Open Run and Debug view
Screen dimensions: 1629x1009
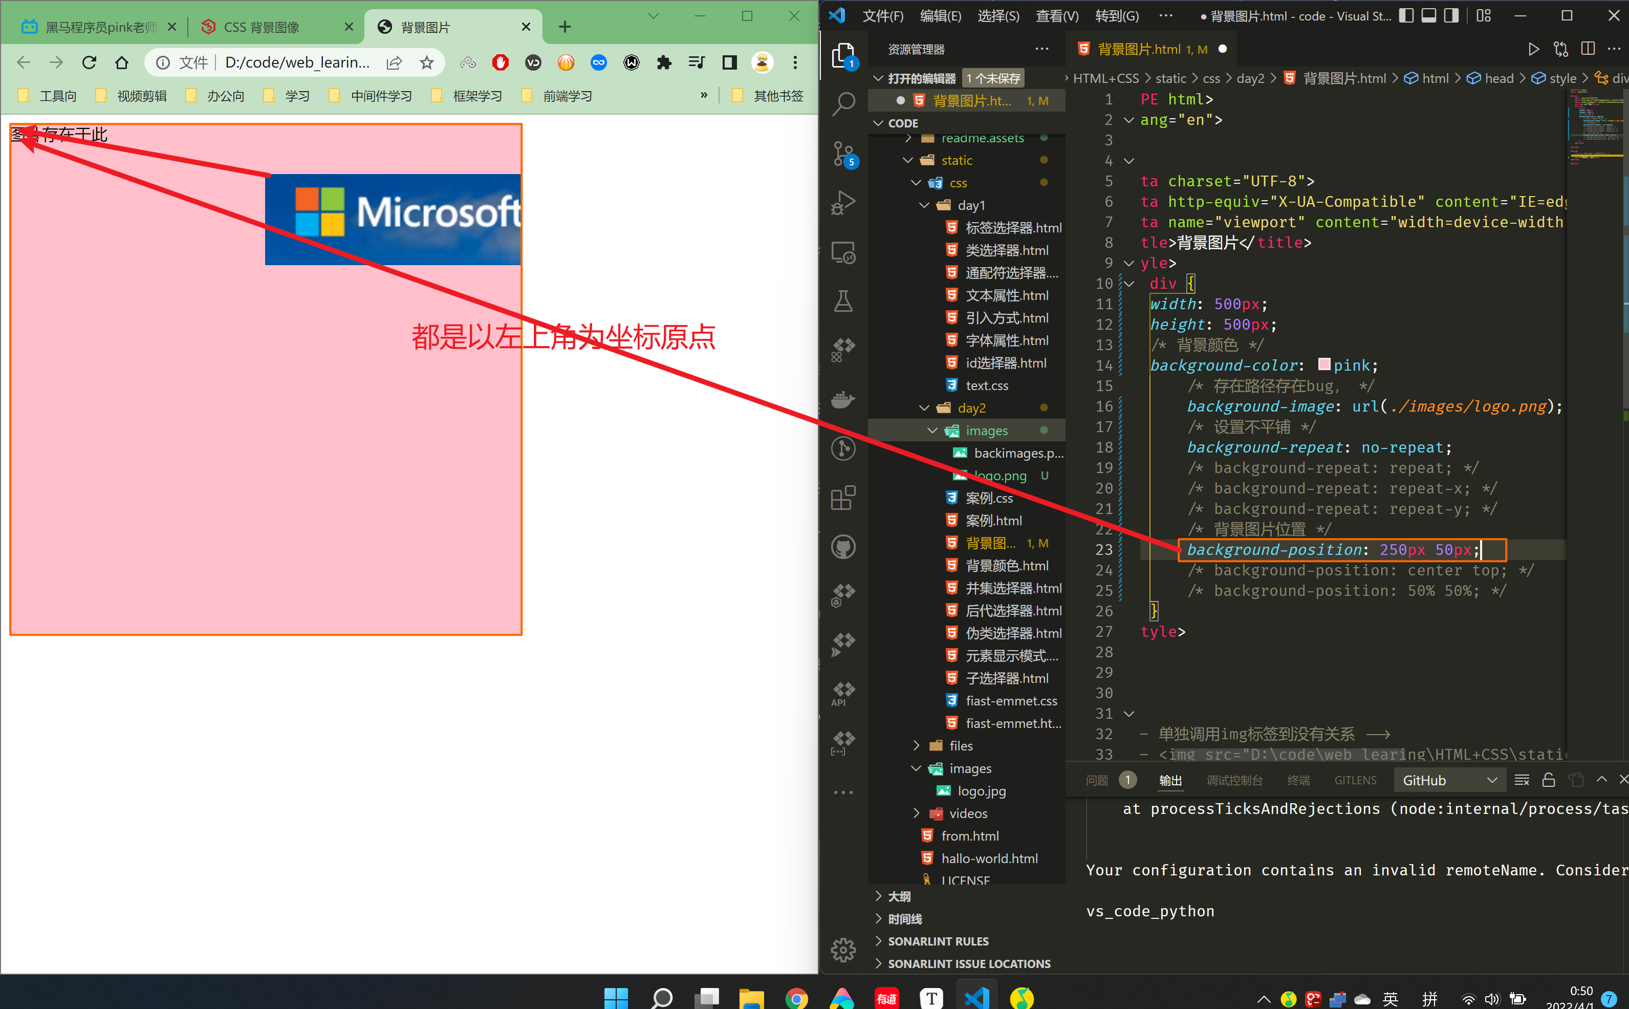(843, 203)
